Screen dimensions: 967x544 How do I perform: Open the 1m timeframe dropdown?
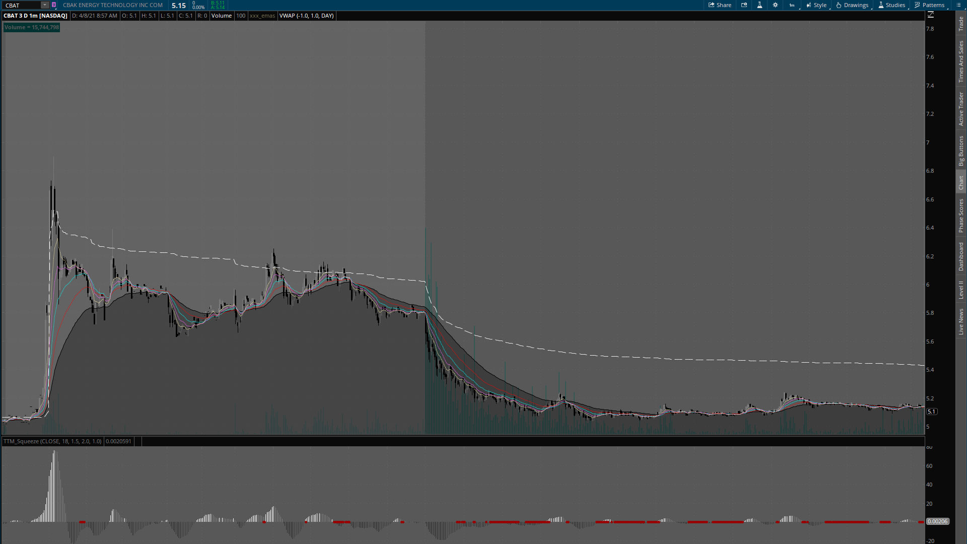click(x=792, y=5)
